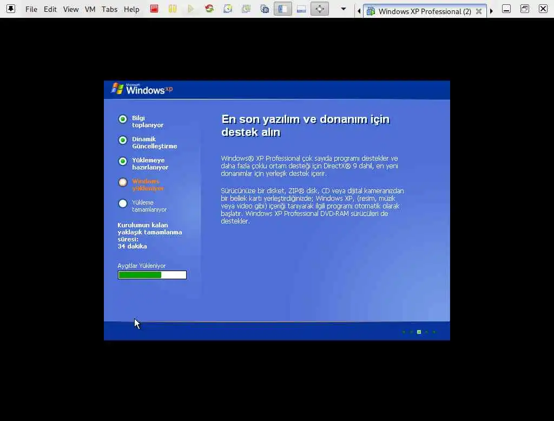Click the console view icon
554x421 pixels.
[x=301, y=9]
